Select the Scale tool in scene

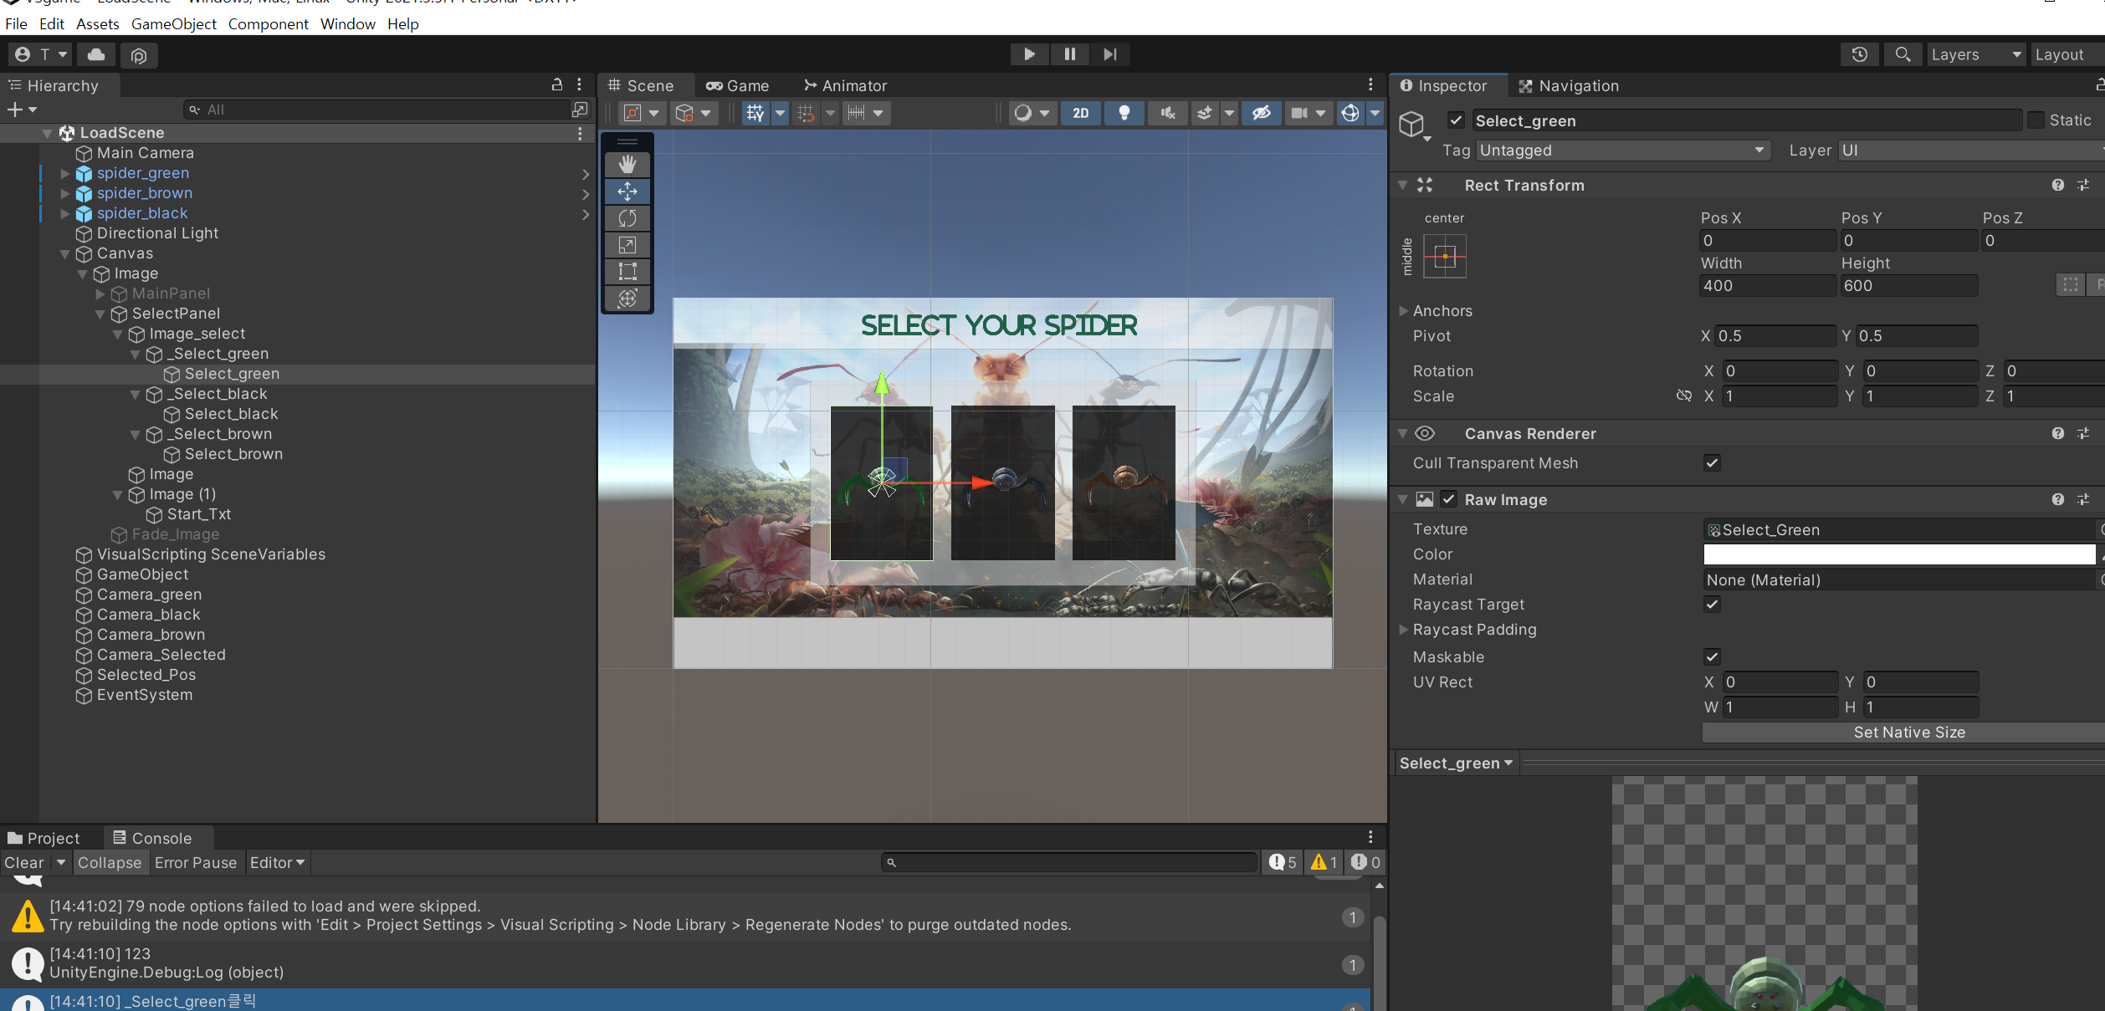point(627,245)
